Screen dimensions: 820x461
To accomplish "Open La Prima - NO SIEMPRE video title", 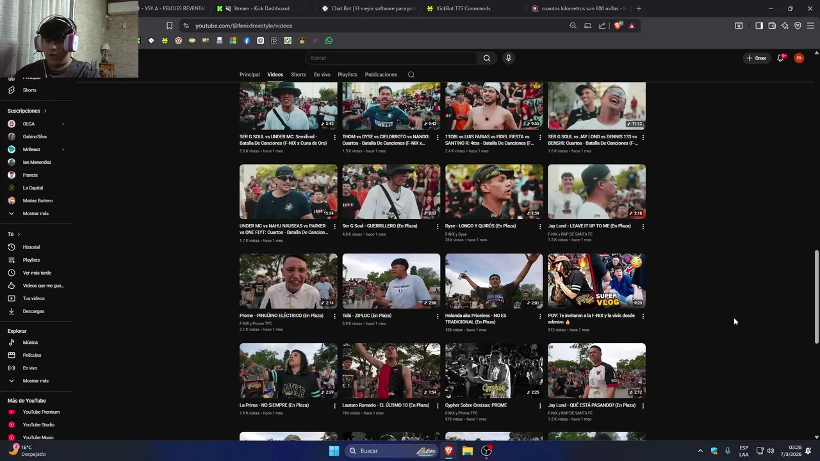I will tap(274, 405).
